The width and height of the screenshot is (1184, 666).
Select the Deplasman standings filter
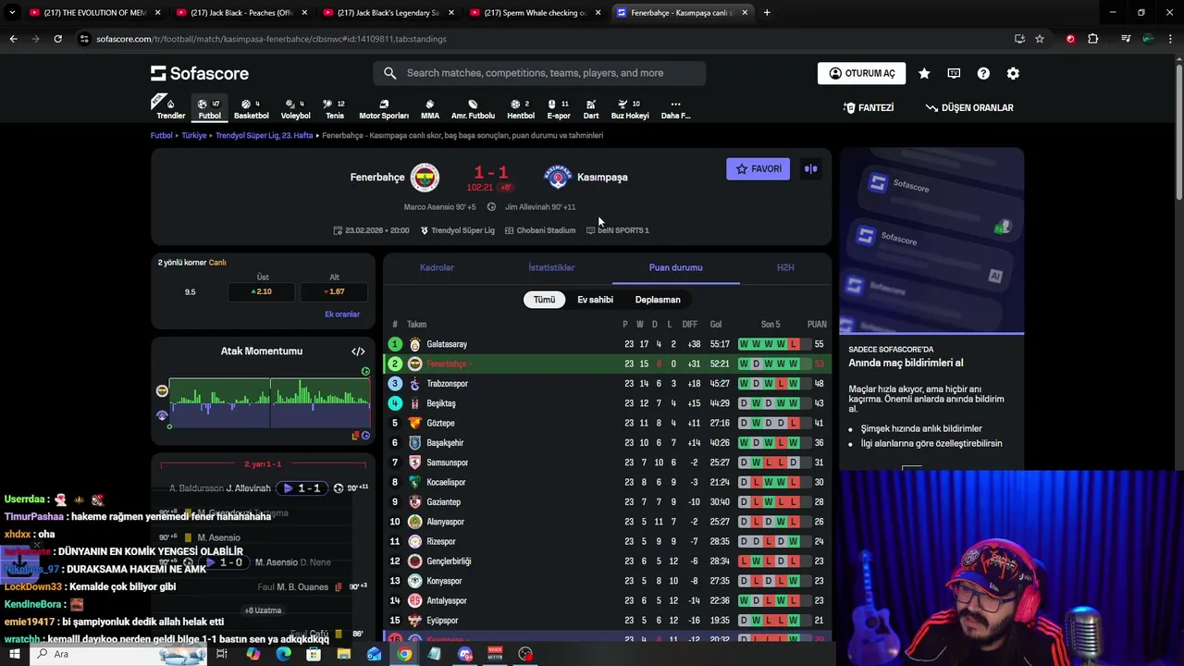click(658, 300)
